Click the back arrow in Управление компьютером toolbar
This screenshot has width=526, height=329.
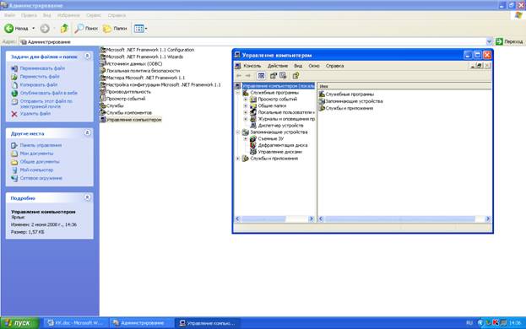(239, 76)
